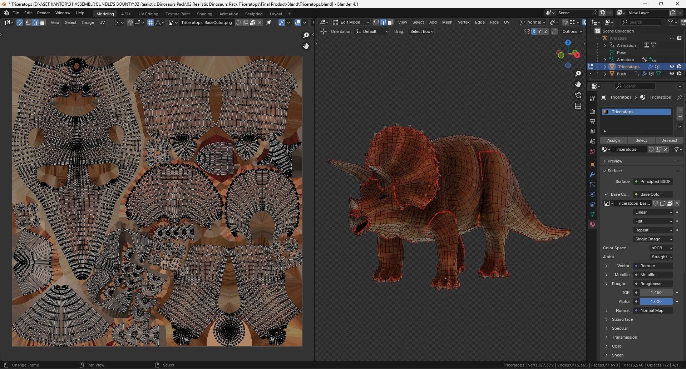This screenshot has height=369, width=686.
Task: Open texture interpolation Linear dropdown
Action: click(x=653, y=212)
